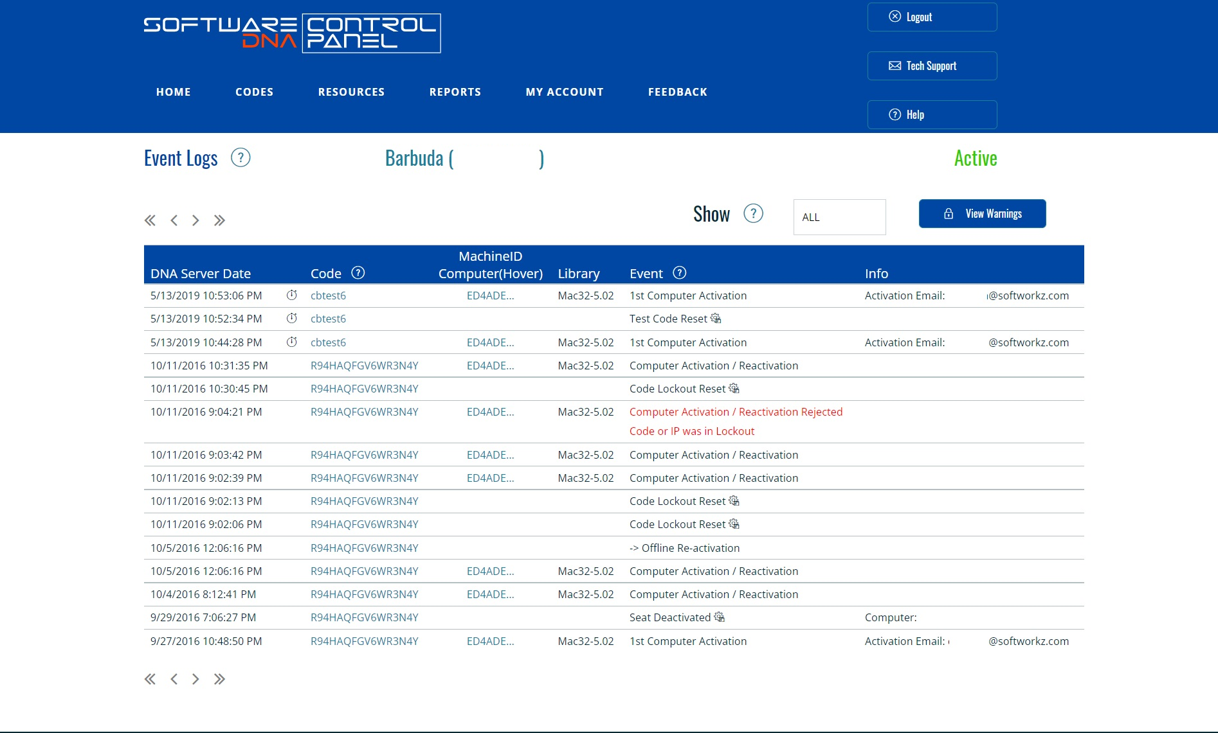Click clock icon on 10:52:34 PM row
The width and height of the screenshot is (1218, 733).
point(292,318)
